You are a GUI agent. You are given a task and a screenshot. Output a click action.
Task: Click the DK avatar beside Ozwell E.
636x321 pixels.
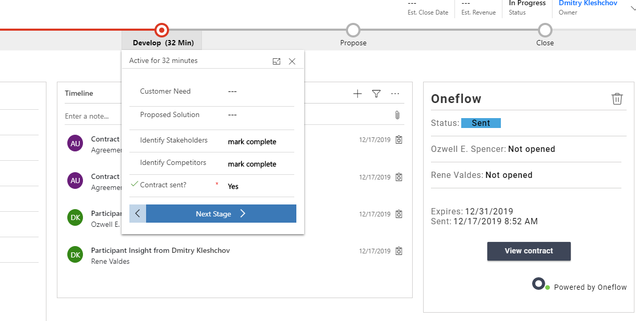(x=76, y=217)
